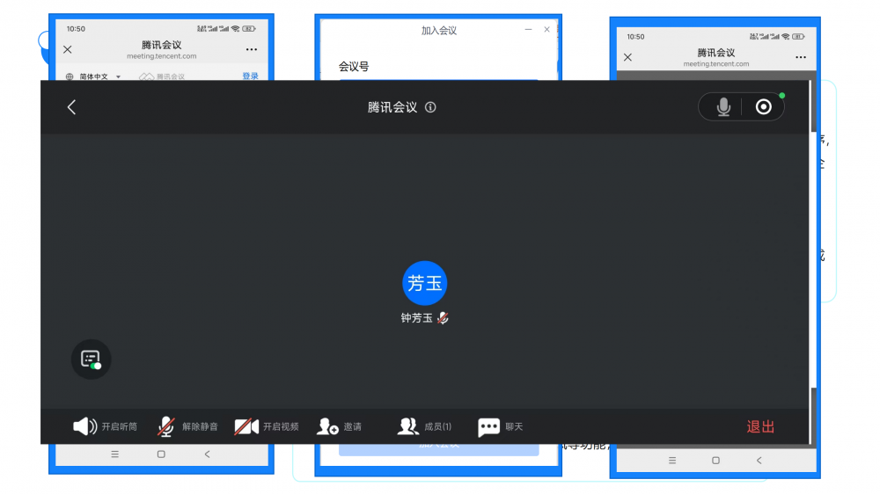This screenshot has width=880, height=494.
Task: Select participant name 钟芳玉
Action: (x=416, y=318)
